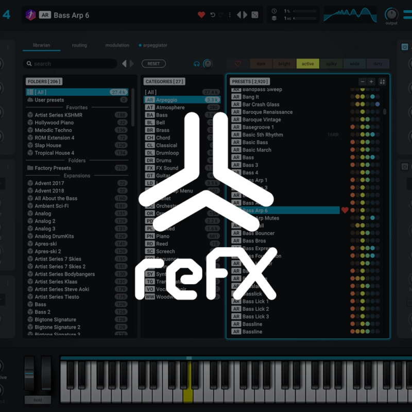This screenshot has height=412, width=412.
Task: Select the Reed category
Action: (182, 244)
